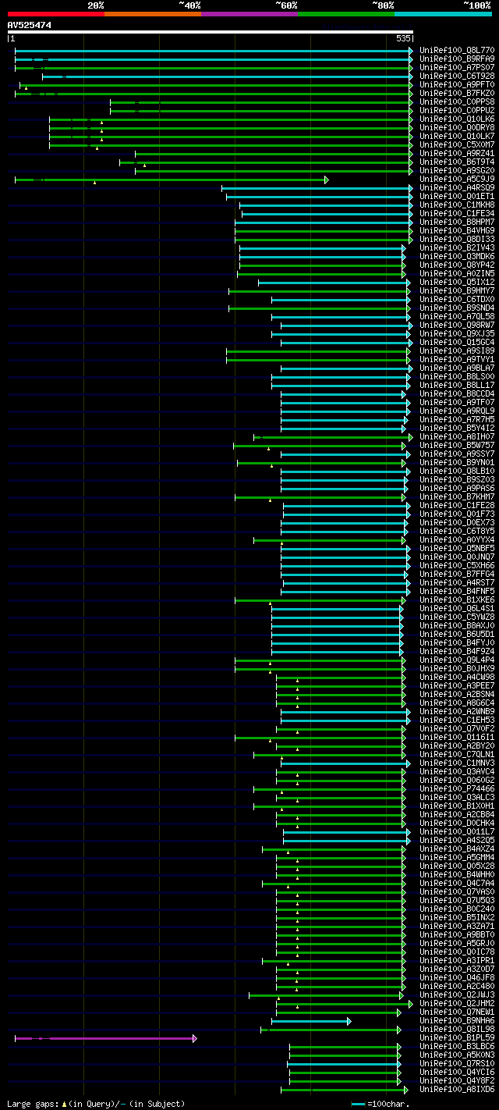
Task: Select the UniRef100_A8IH07 hit label
Action: [457, 437]
